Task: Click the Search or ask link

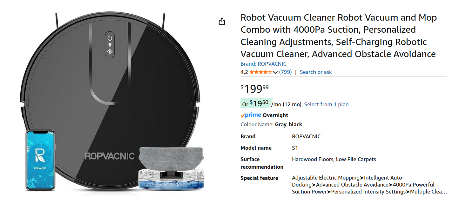Action: pyautogui.click(x=316, y=72)
